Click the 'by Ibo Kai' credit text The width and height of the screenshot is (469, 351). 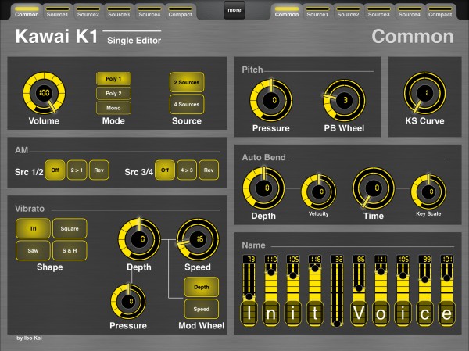point(30,338)
